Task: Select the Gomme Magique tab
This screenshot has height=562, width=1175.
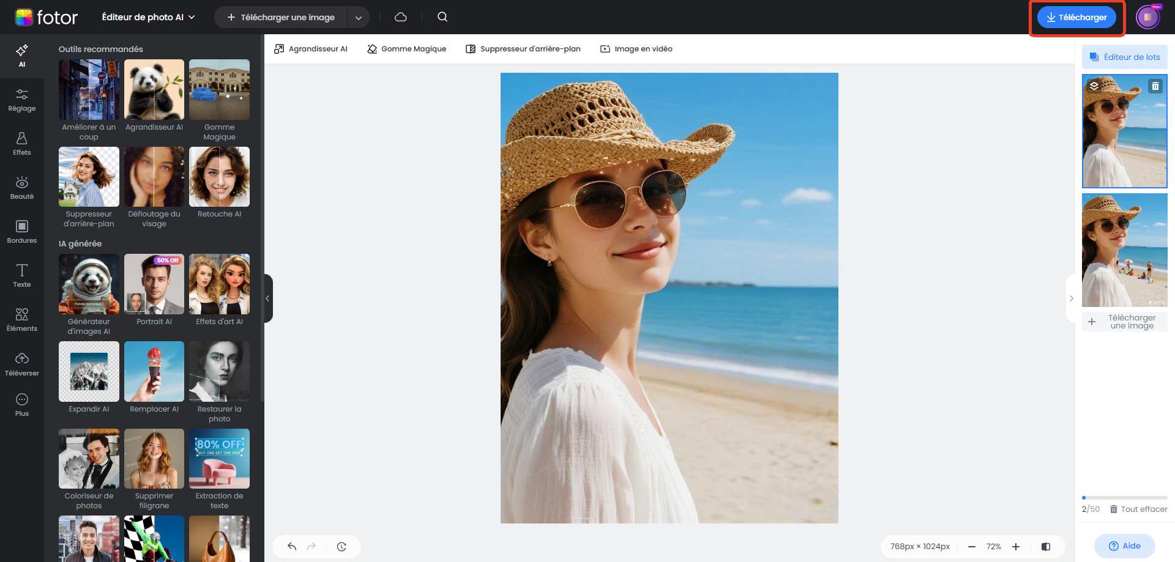Action: [x=406, y=48]
